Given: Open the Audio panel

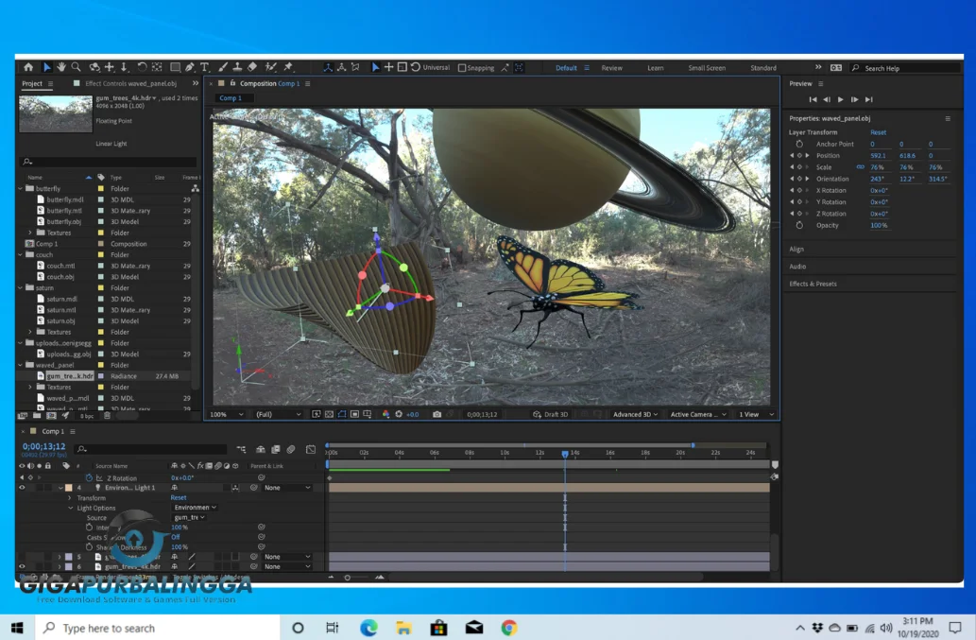Looking at the screenshot, I should tap(797, 267).
